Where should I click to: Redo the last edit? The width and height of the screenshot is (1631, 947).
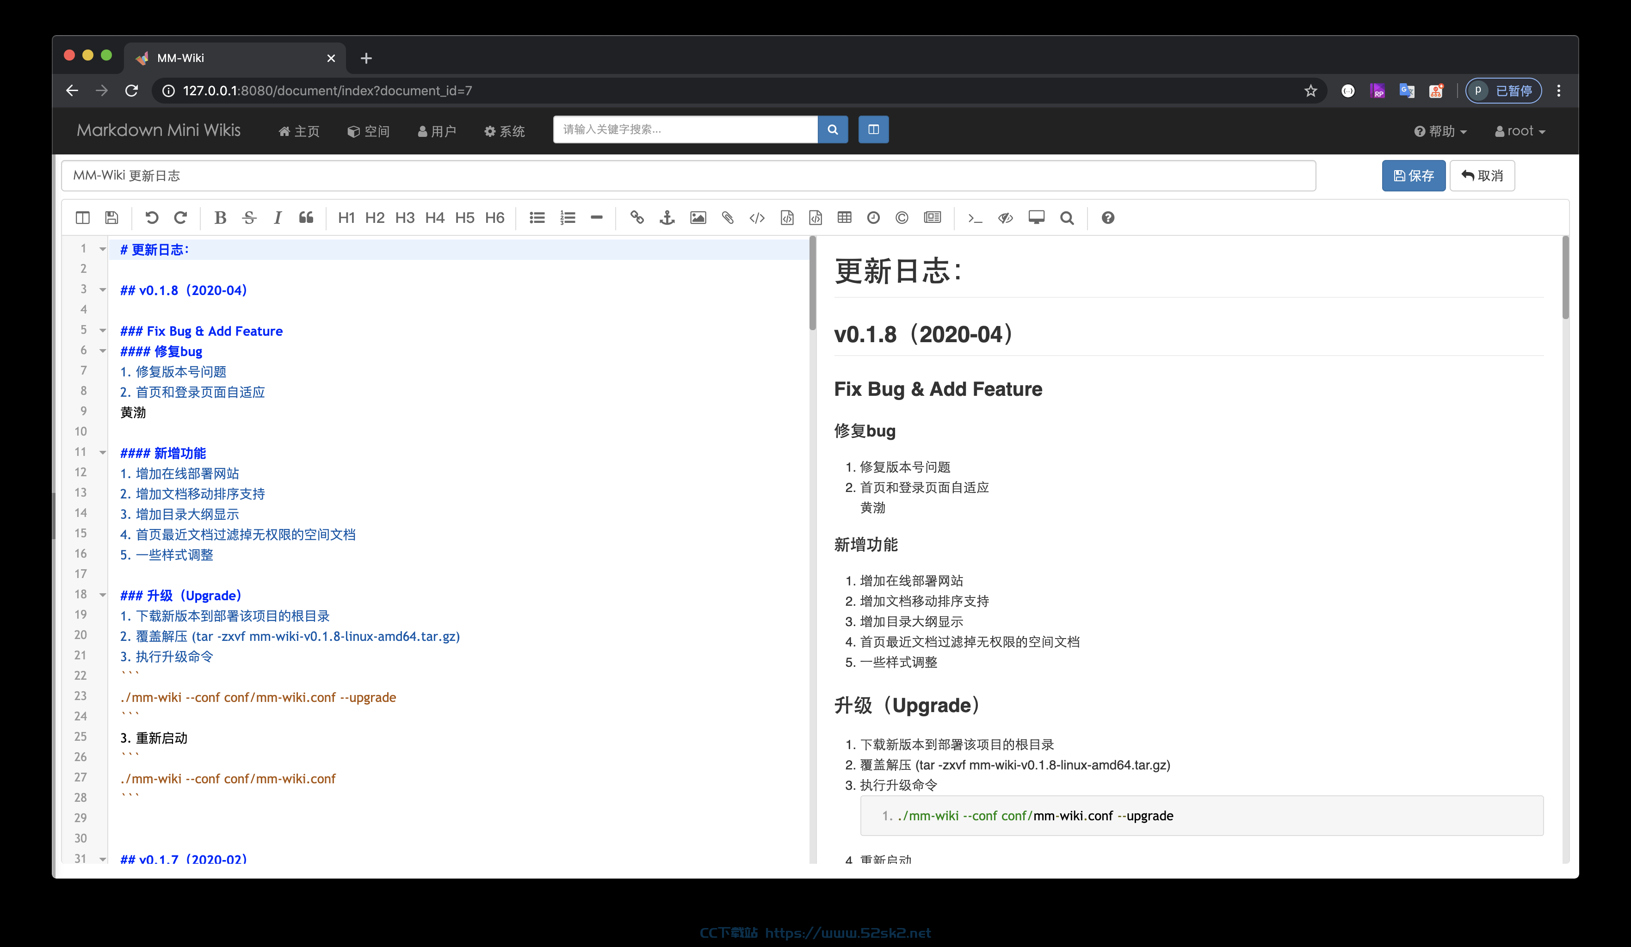180,218
